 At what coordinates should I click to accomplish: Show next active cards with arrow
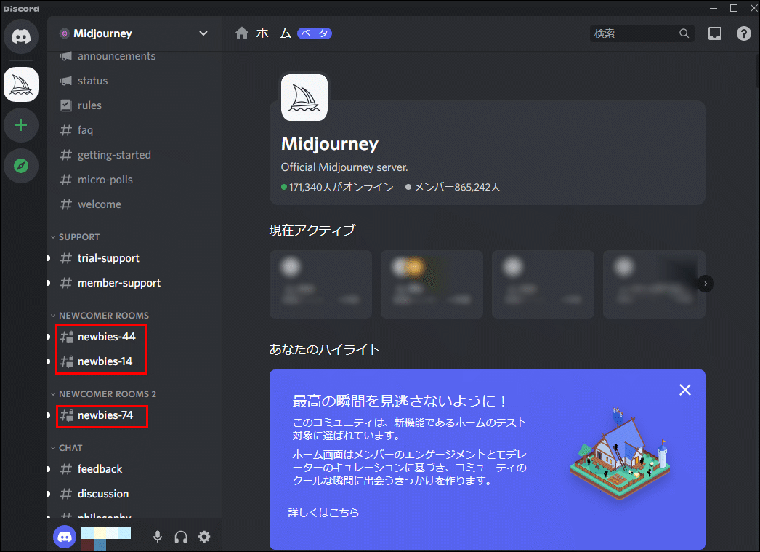point(706,284)
